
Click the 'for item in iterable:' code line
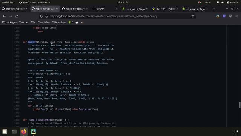41,106
